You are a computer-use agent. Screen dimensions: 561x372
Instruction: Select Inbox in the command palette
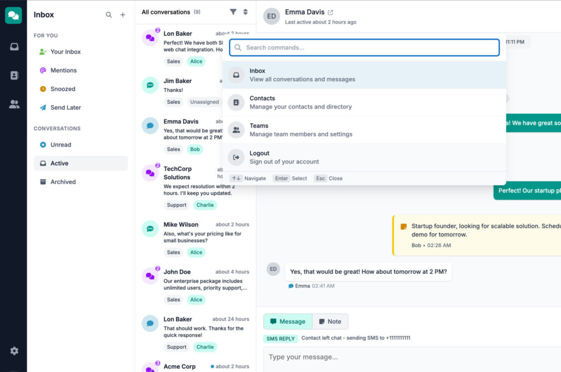pos(364,75)
